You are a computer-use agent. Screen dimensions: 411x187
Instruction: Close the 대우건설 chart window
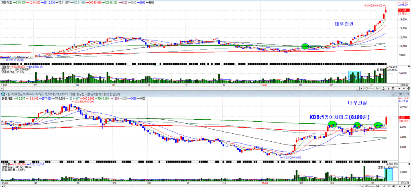click(x=408, y=95)
